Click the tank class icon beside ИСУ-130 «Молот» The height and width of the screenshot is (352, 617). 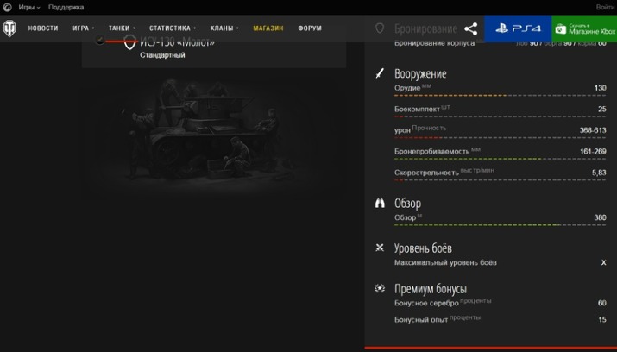(x=129, y=42)
